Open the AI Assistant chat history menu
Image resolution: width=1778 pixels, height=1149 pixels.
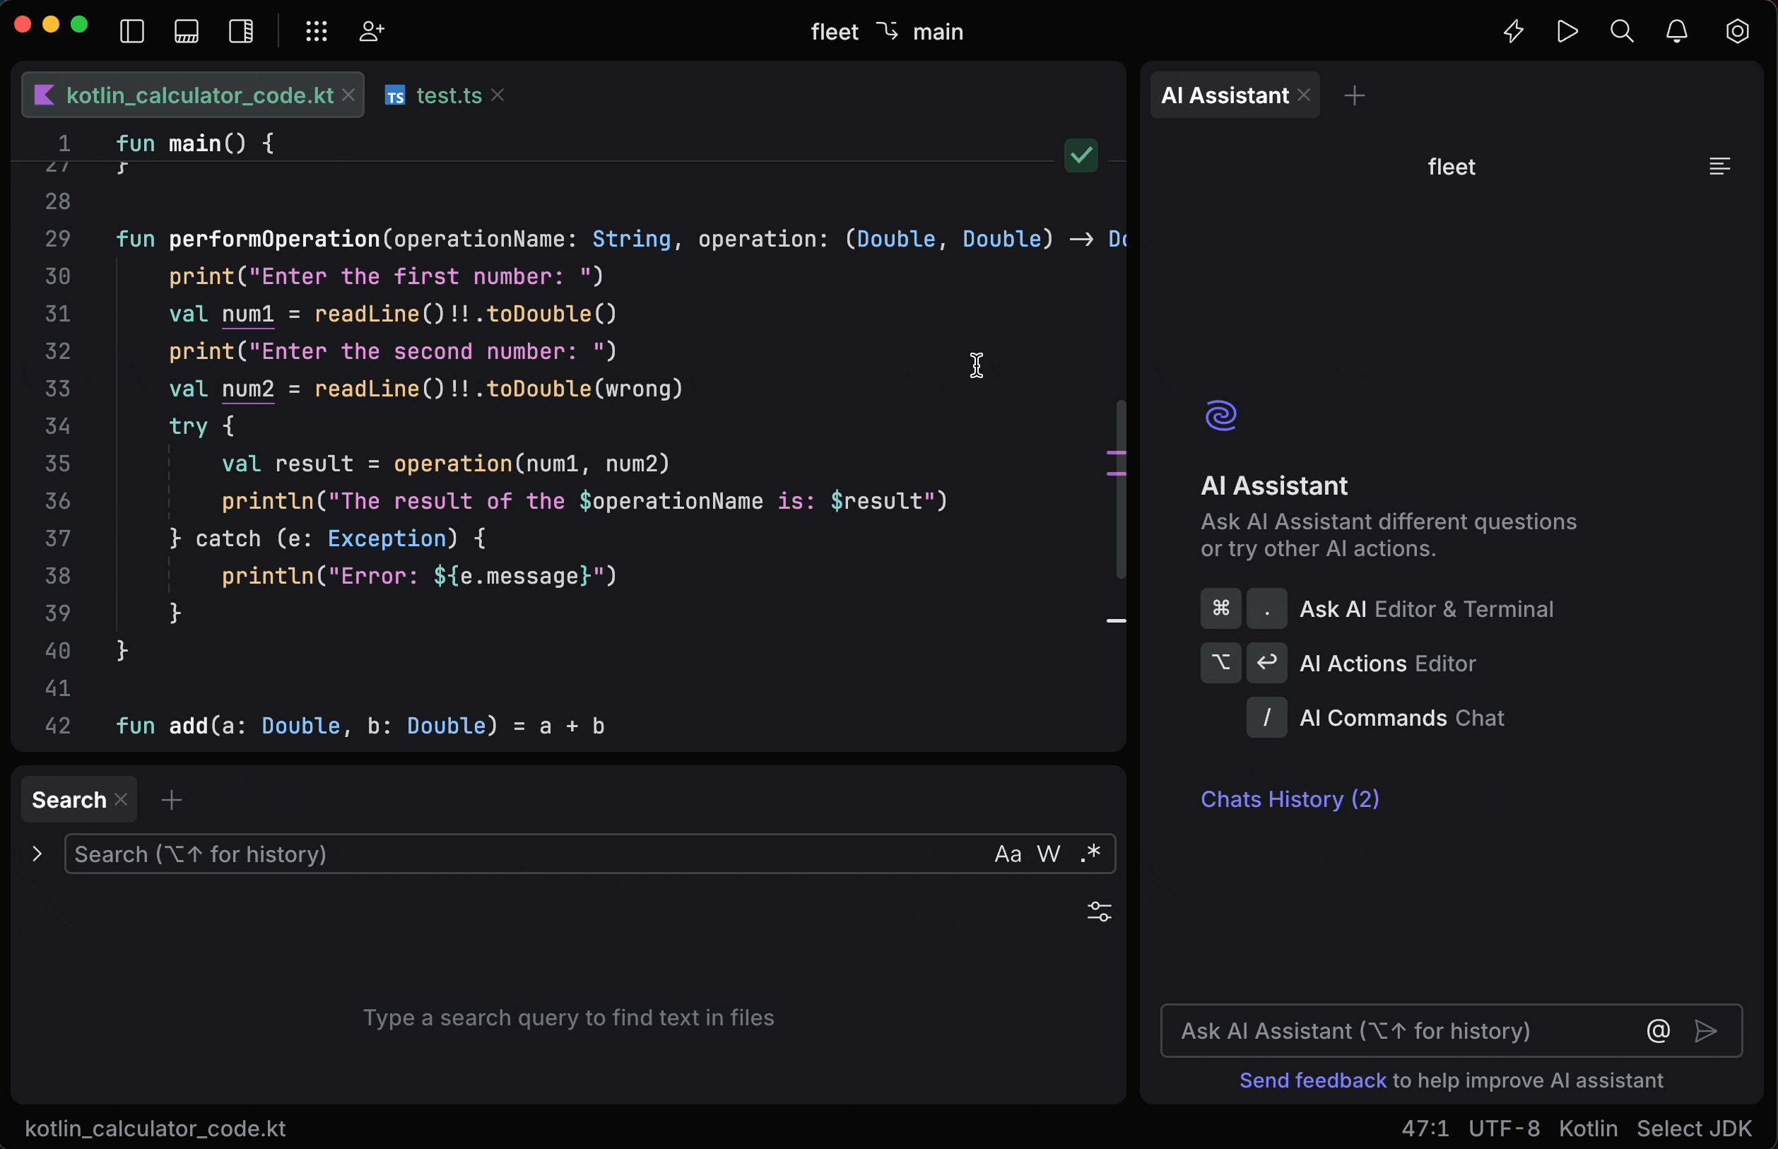coord(1290,798)
